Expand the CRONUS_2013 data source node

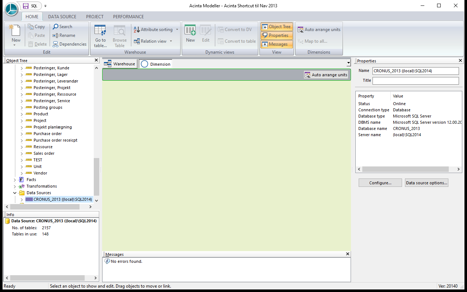22,200
